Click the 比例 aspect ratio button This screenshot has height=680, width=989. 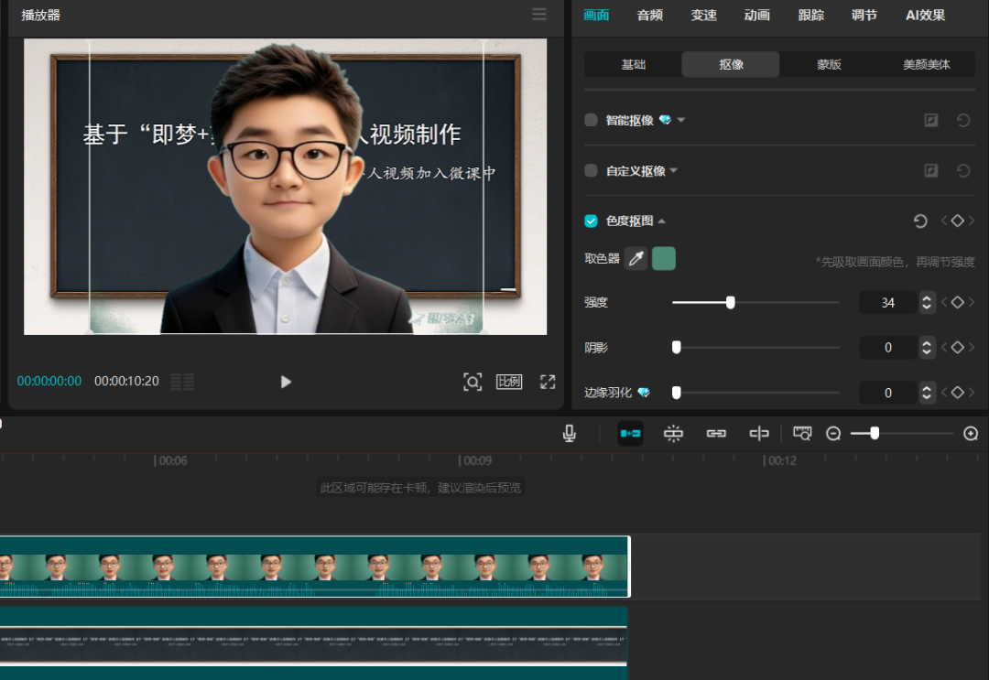tap(509, 382)
